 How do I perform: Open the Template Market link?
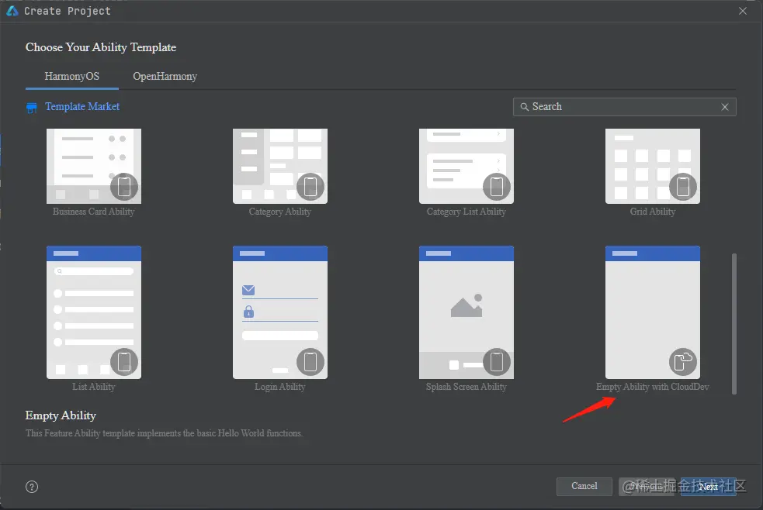(x=82, y=106)
